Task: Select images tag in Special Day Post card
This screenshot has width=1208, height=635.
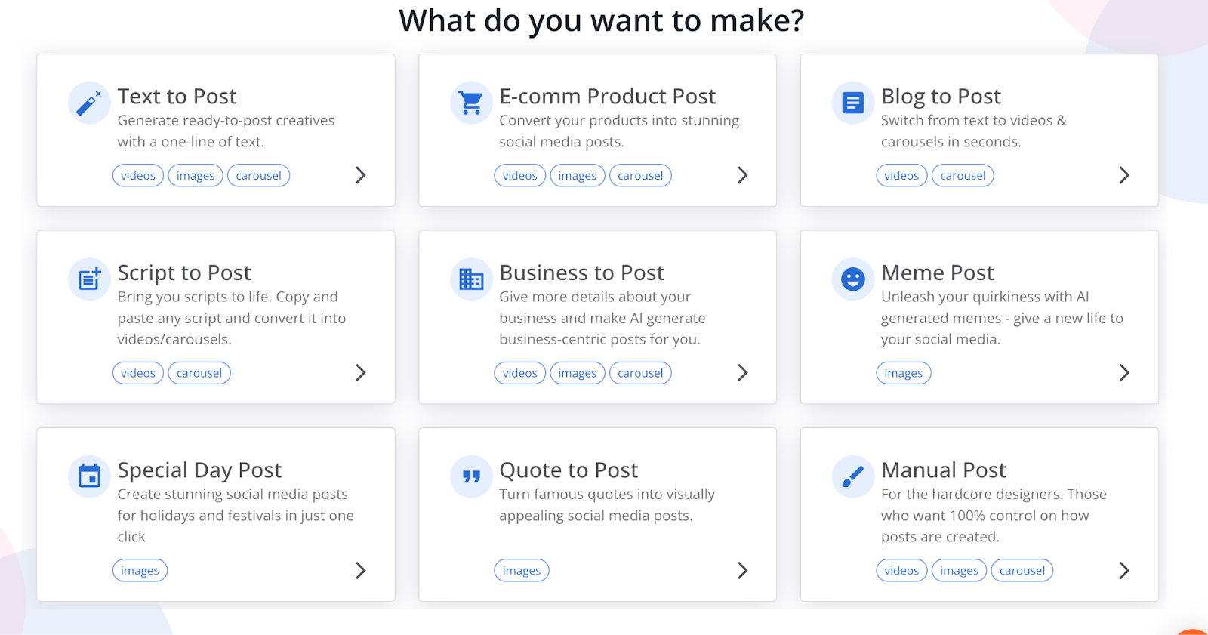Action: pyautogui.click(x=140, y=571)
